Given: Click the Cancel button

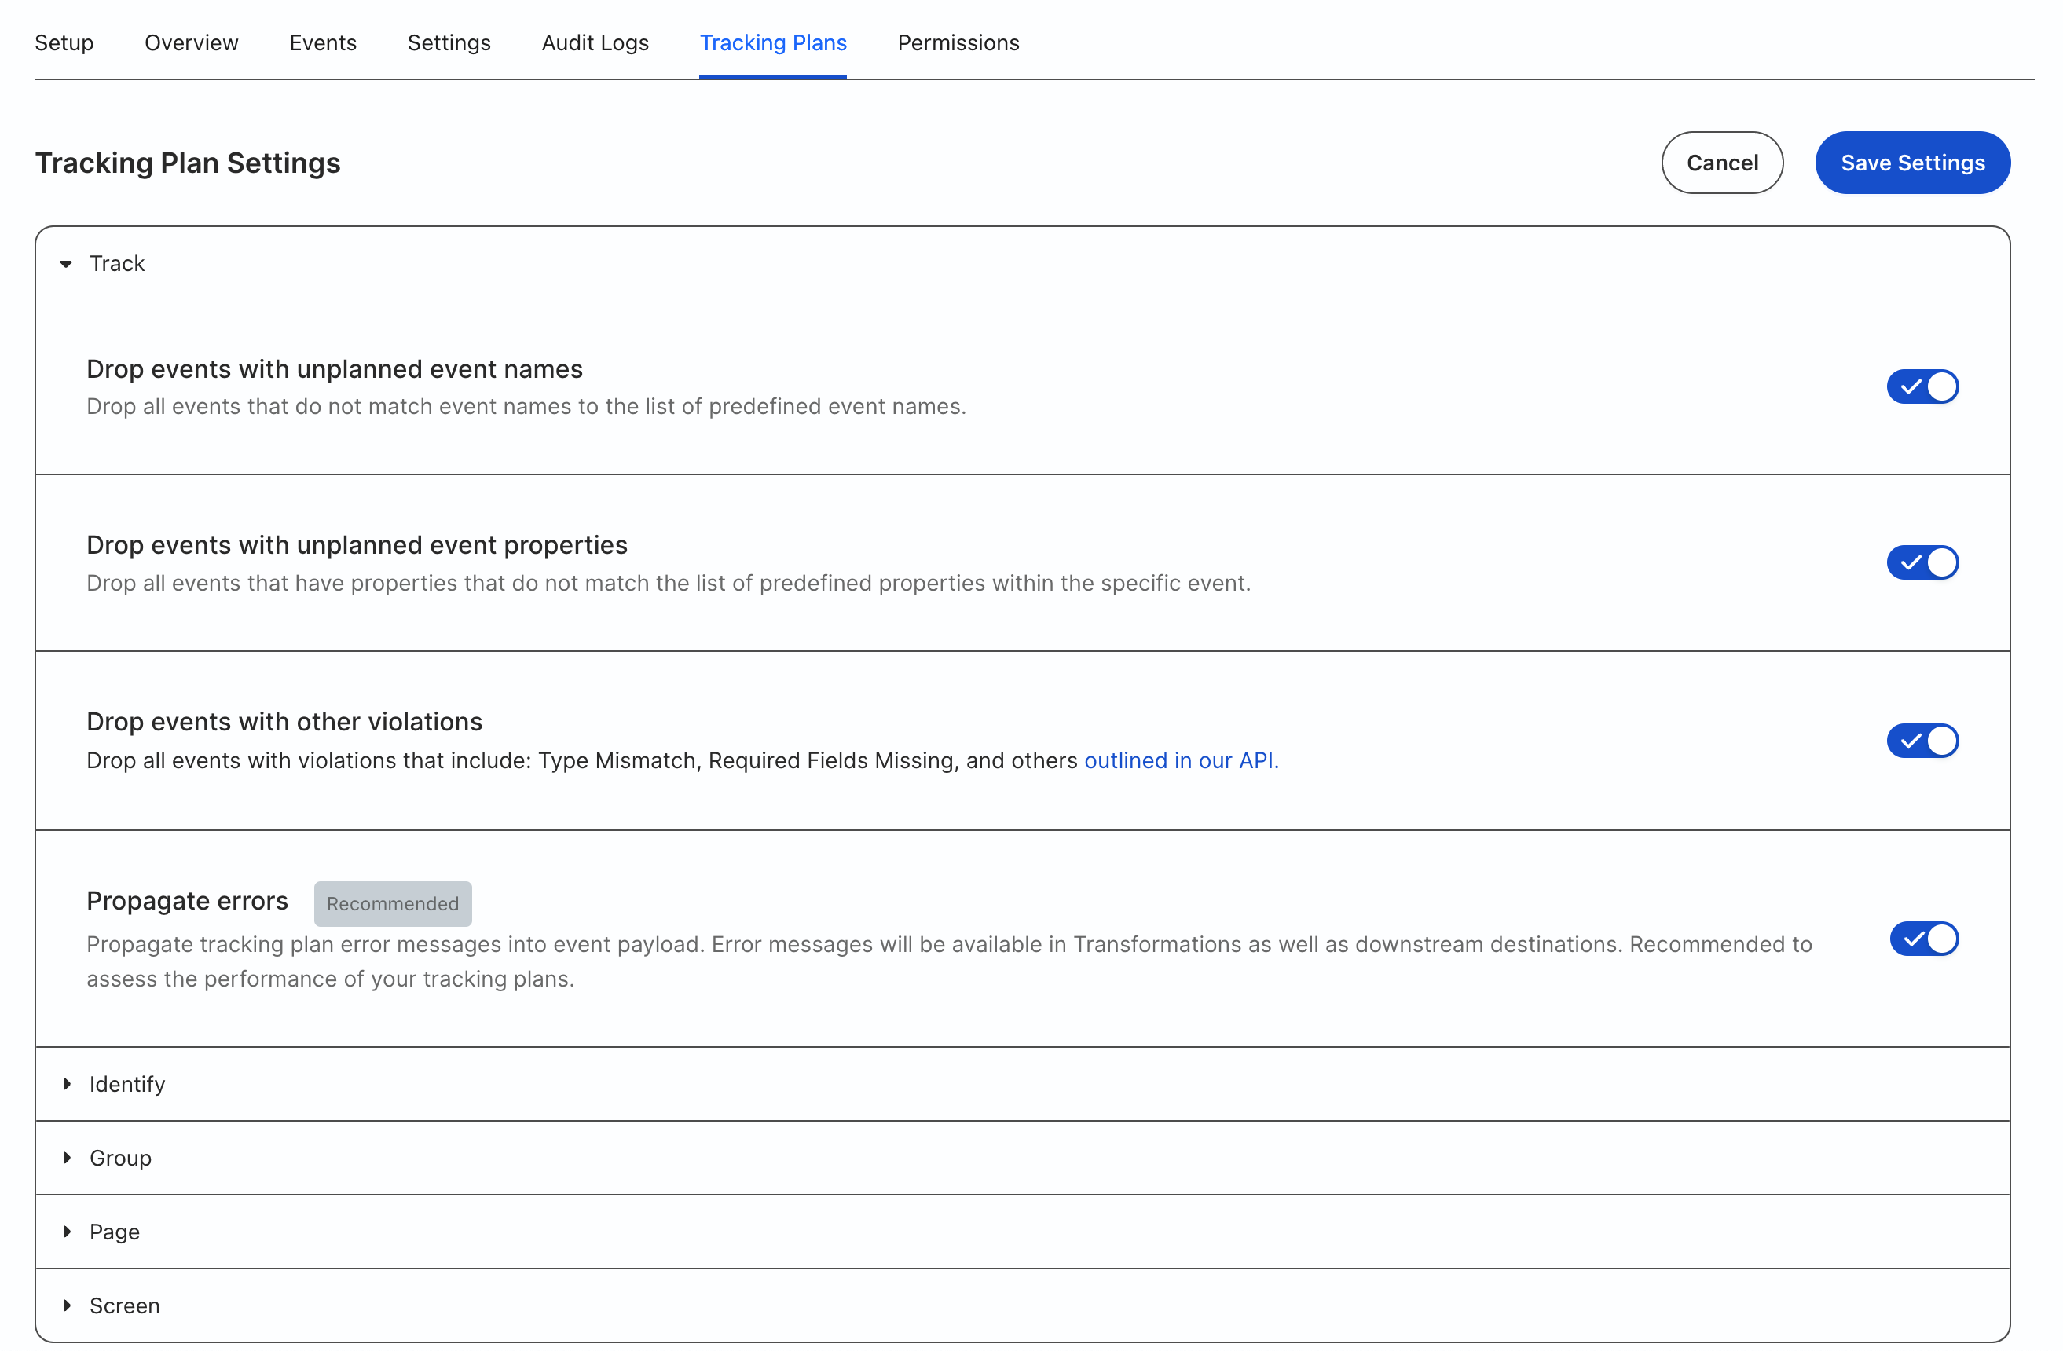Looking at the screenshot, I should 1721,163.
